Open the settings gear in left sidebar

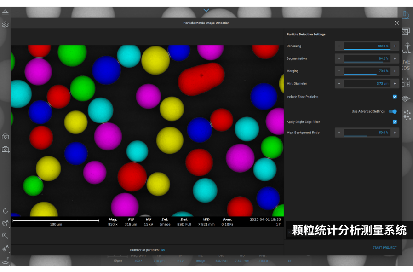6,25
